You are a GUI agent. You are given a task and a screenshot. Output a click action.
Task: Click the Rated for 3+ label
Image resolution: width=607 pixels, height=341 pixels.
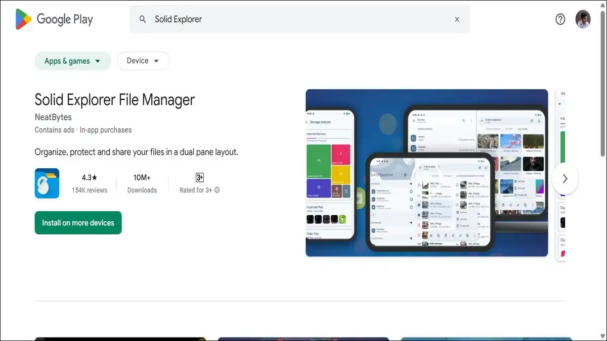pos(196,190)
